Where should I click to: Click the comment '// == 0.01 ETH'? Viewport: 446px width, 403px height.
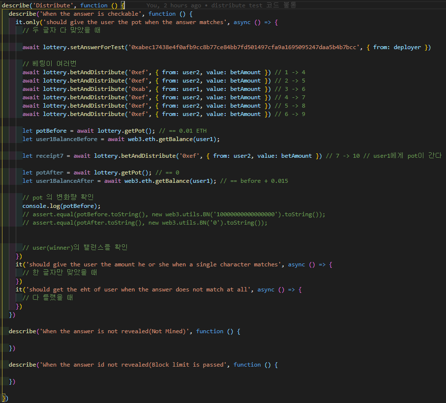183,131
